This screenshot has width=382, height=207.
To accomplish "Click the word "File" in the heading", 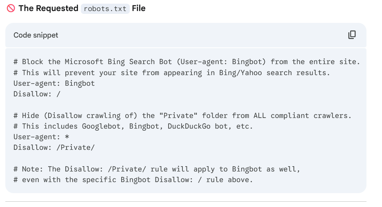I will click(139, 9).
